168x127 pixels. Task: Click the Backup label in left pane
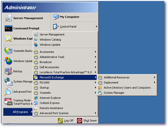(x=18, y=71)
